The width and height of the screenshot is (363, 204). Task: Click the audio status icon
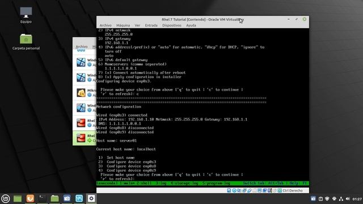(x=239, y=190)
